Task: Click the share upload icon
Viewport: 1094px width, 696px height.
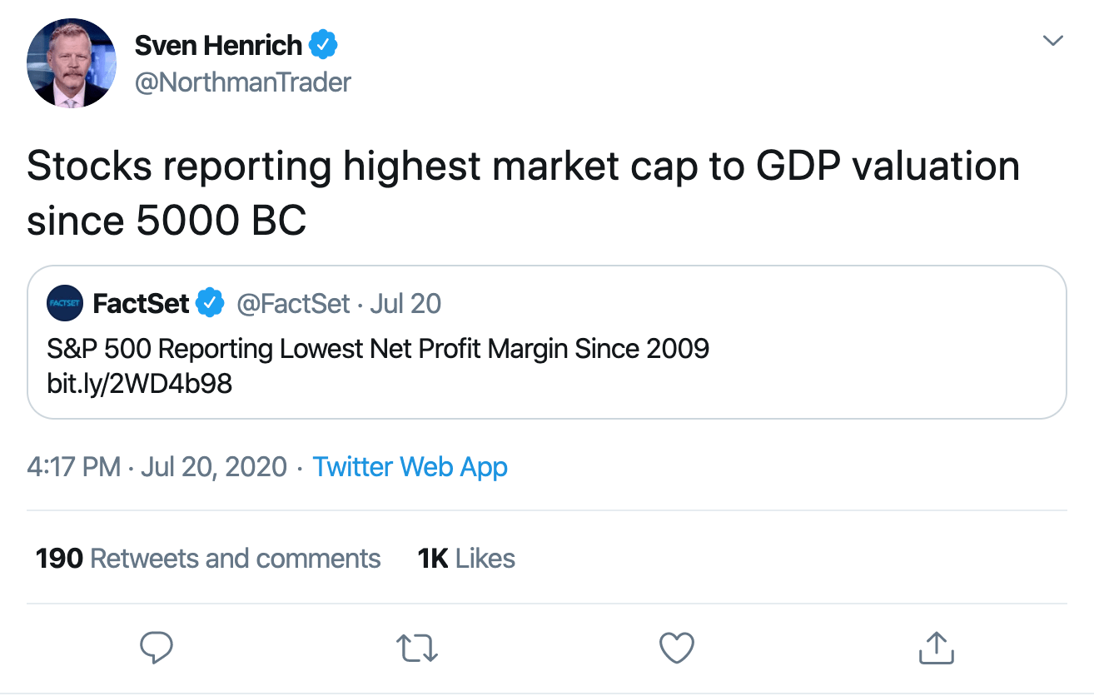Action: click(935, 648)
